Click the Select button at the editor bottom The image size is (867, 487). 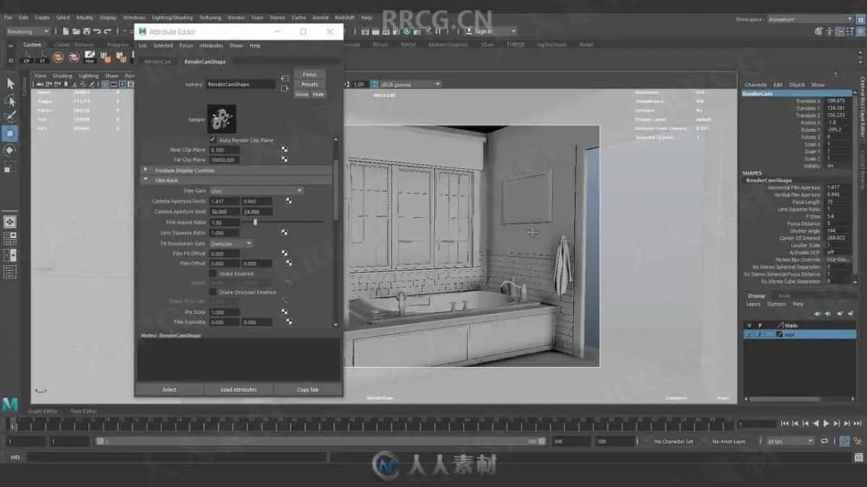[169, 390]
